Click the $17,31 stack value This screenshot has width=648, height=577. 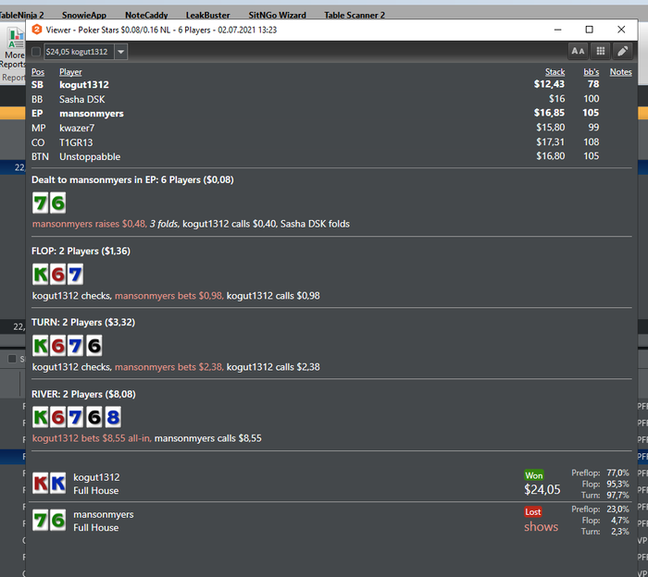[551, 142]
